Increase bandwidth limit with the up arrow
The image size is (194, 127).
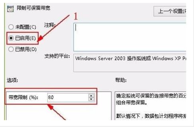tap(91, 96)
